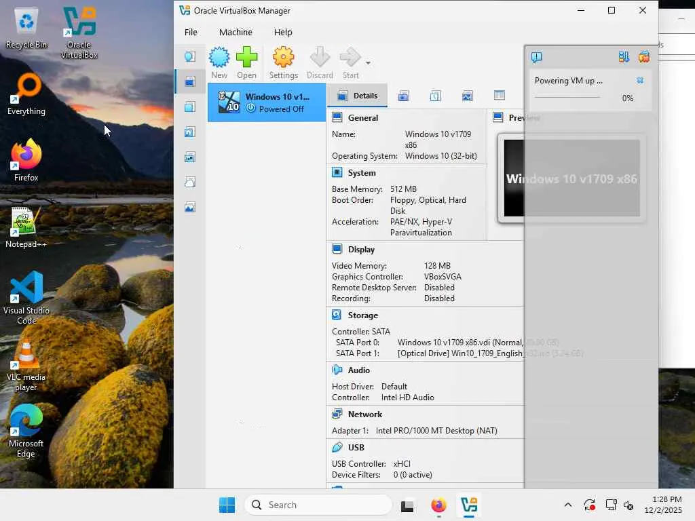Open the Network tool in left sidebar
Viewport: 695px width, 521px height.
[190, 157]
